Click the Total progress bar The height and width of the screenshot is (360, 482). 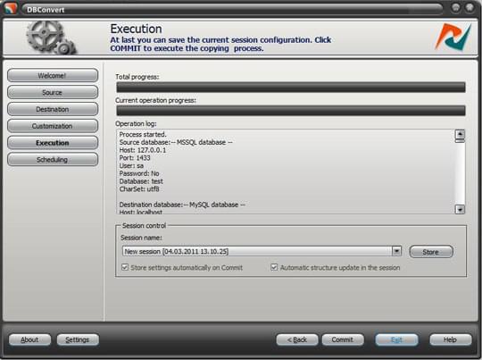click(291, 87)
